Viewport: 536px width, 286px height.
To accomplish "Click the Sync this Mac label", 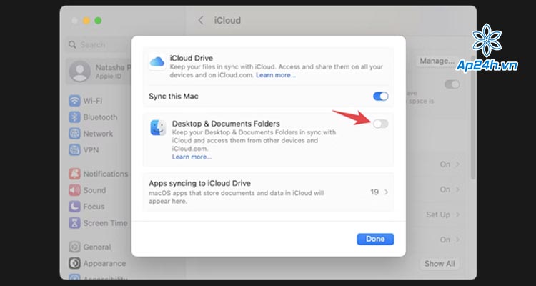I will (x=174, y=96).
